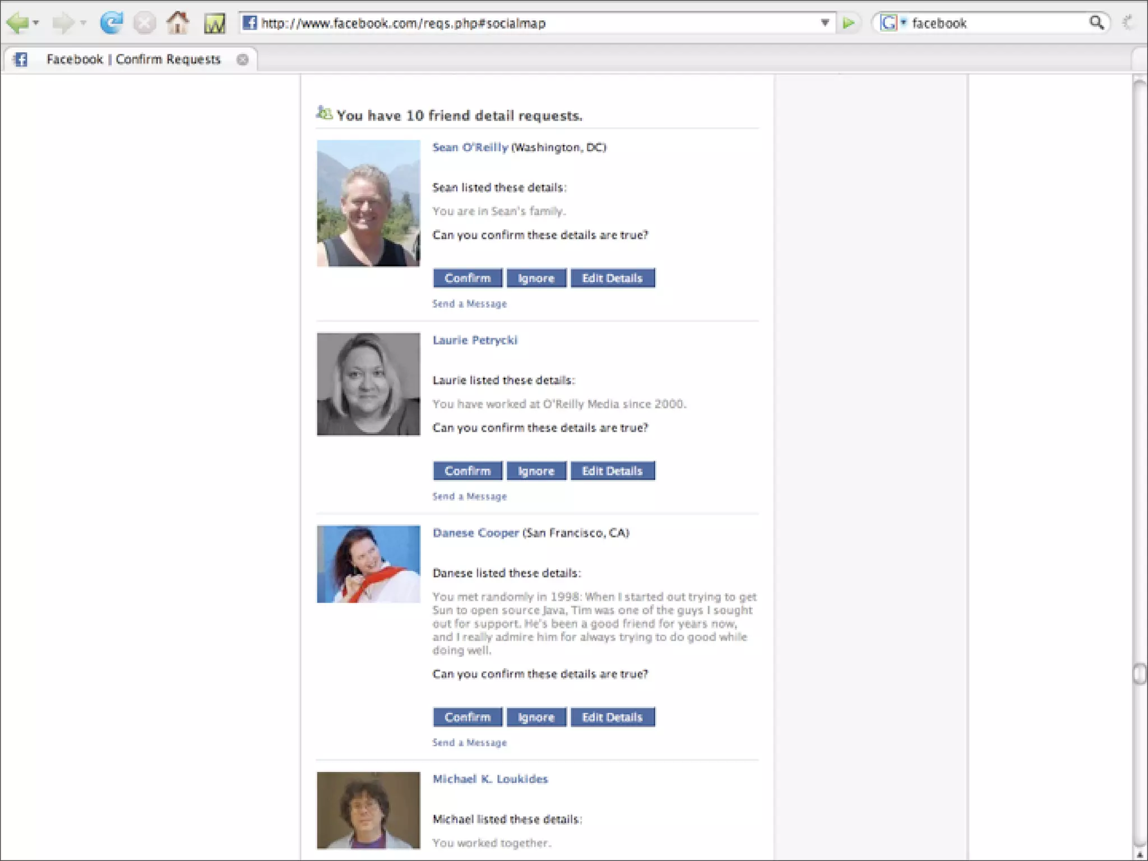This screenshot has height=861, width=1148.
Task: Ignore Laurie Petrycki's request
Action: [x=536, y=471]
